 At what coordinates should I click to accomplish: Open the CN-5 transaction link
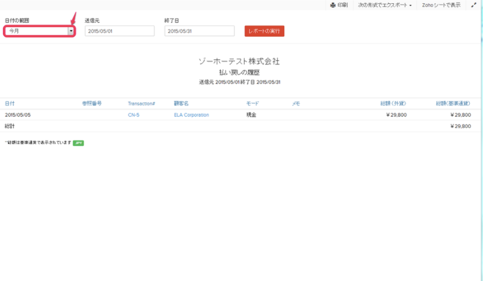tap(133, 115)
